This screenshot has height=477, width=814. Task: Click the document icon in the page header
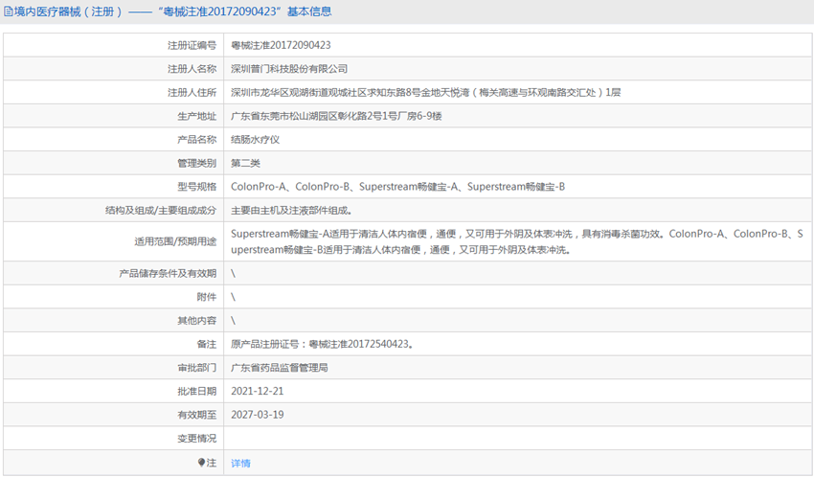click(9, 11)
